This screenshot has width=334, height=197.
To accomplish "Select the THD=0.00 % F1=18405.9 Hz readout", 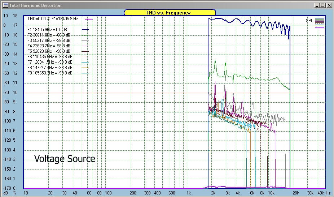I will pos(53,19).
